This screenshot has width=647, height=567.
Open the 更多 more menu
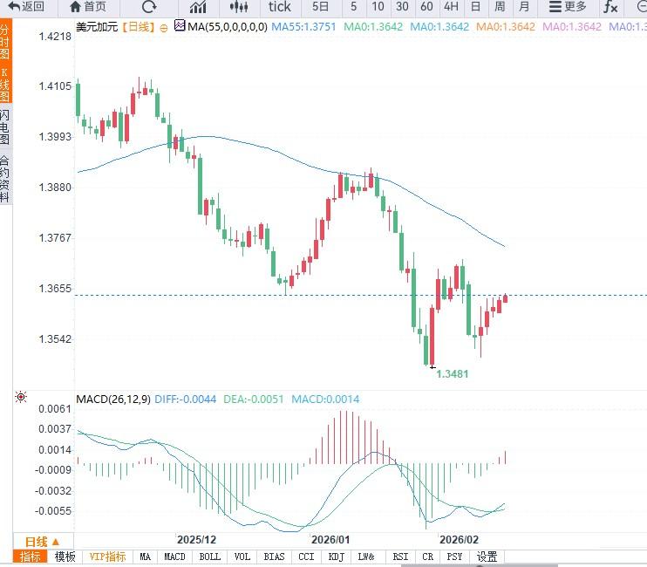tap(568, 7)
